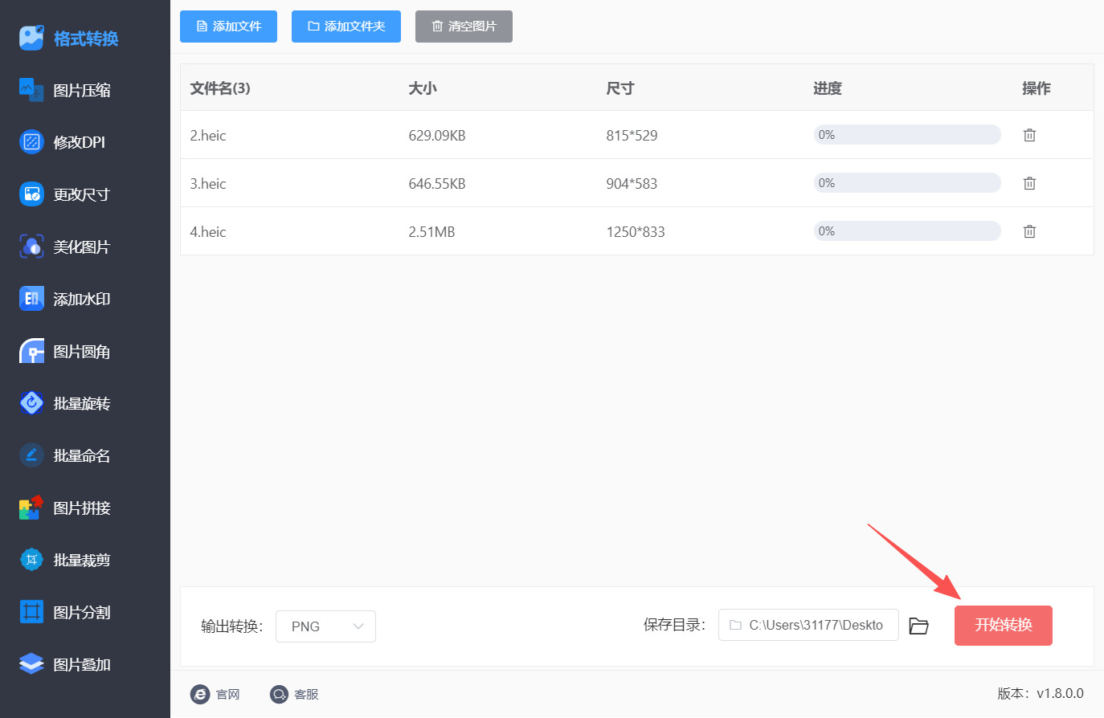Start conversion with 开始转换 button

click(1004, 626)
